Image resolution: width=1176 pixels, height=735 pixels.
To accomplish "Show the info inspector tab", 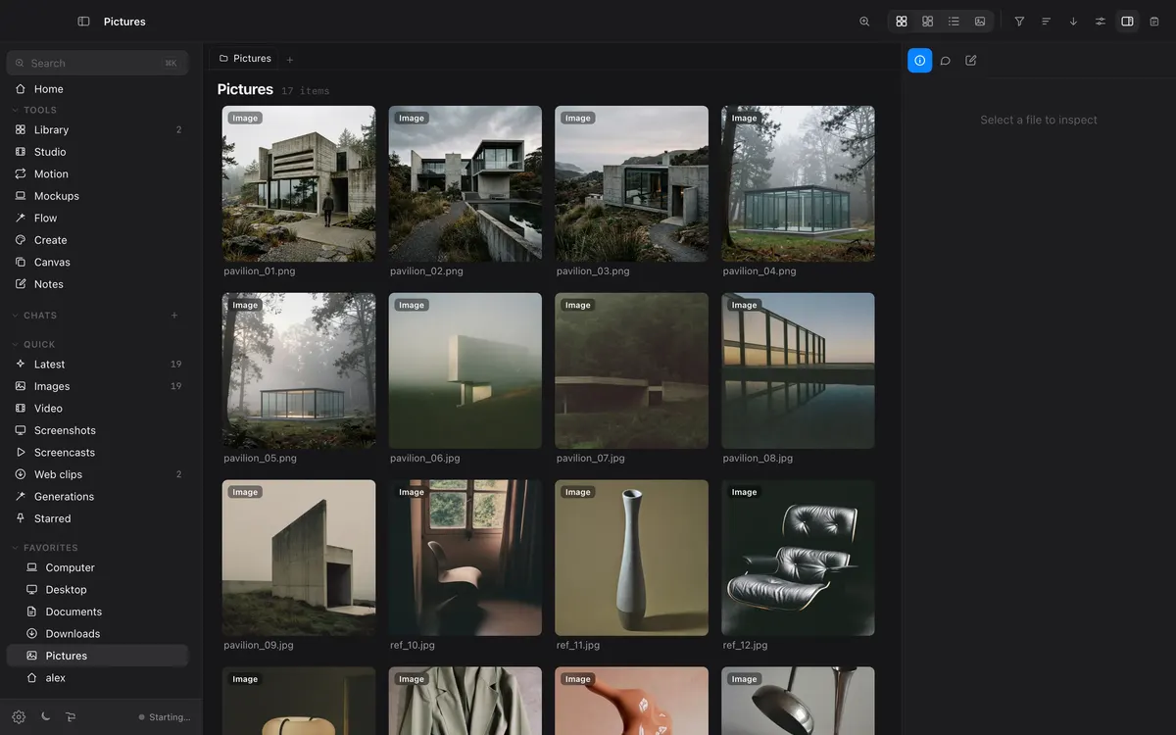I will pos(919,61).
